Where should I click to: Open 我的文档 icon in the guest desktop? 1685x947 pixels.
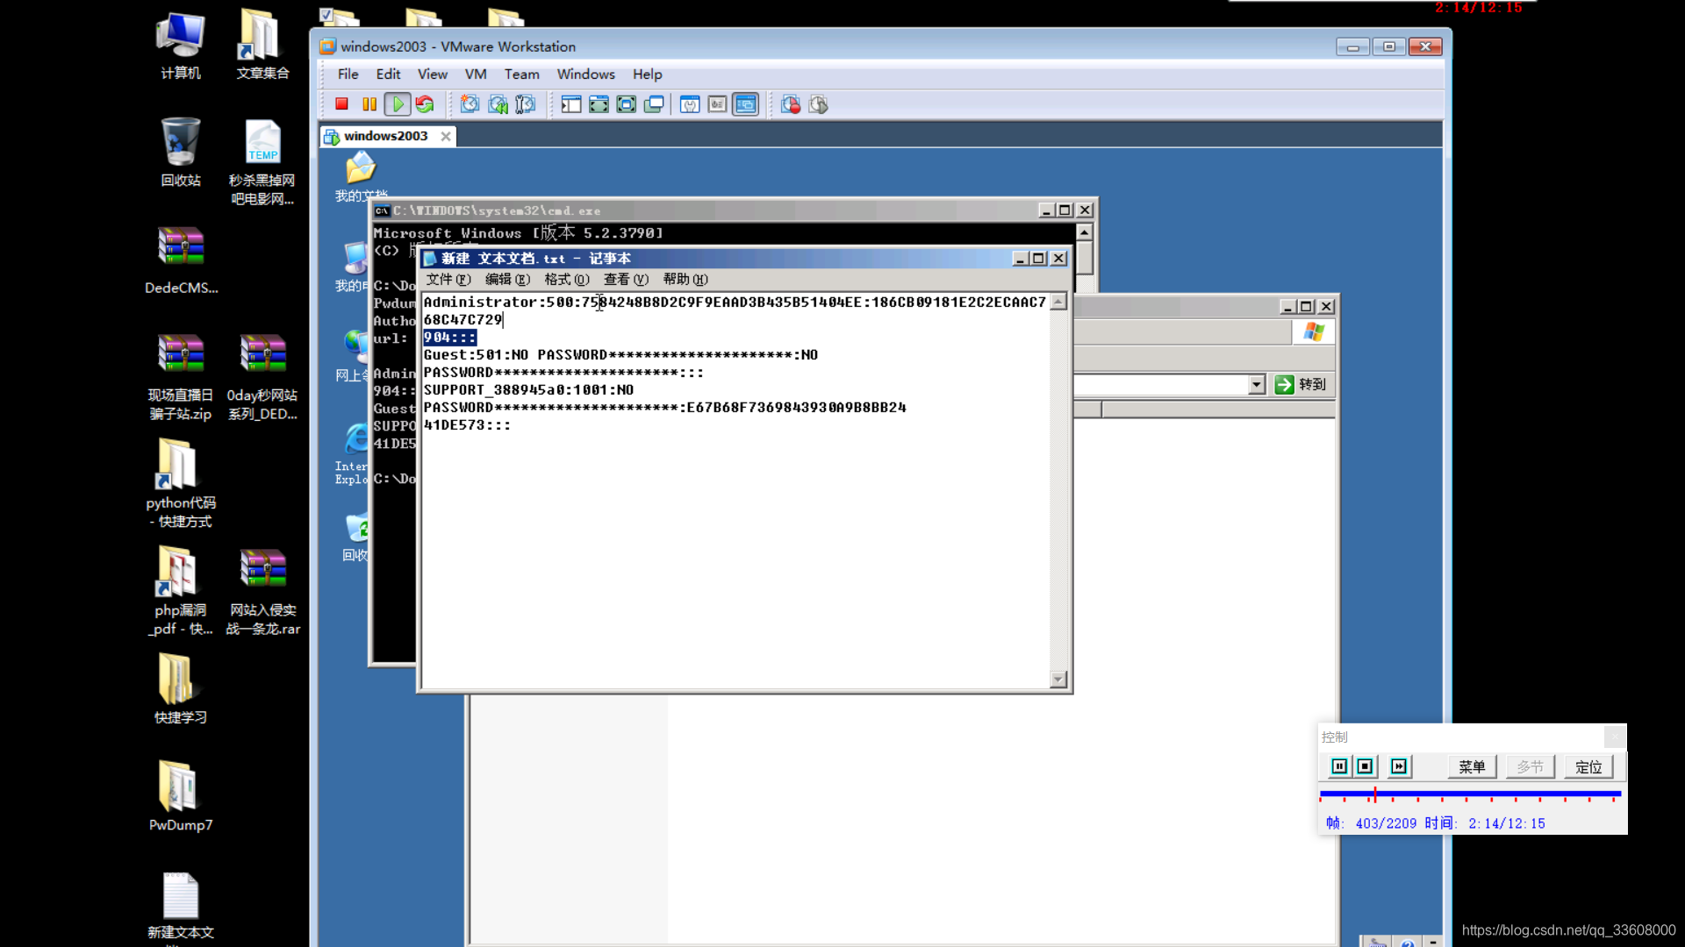(361, 177)
